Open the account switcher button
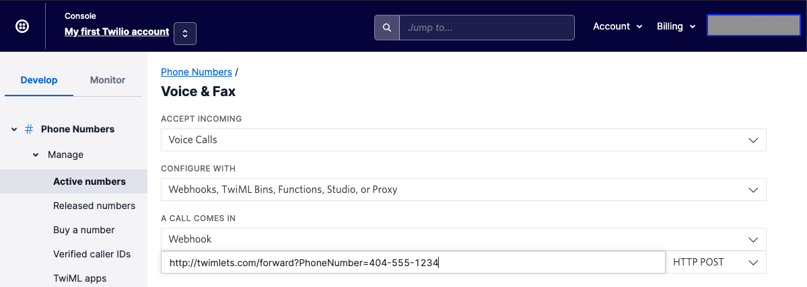Image resolution: width=807 pixels, height=287 pixels. point(185,34)
